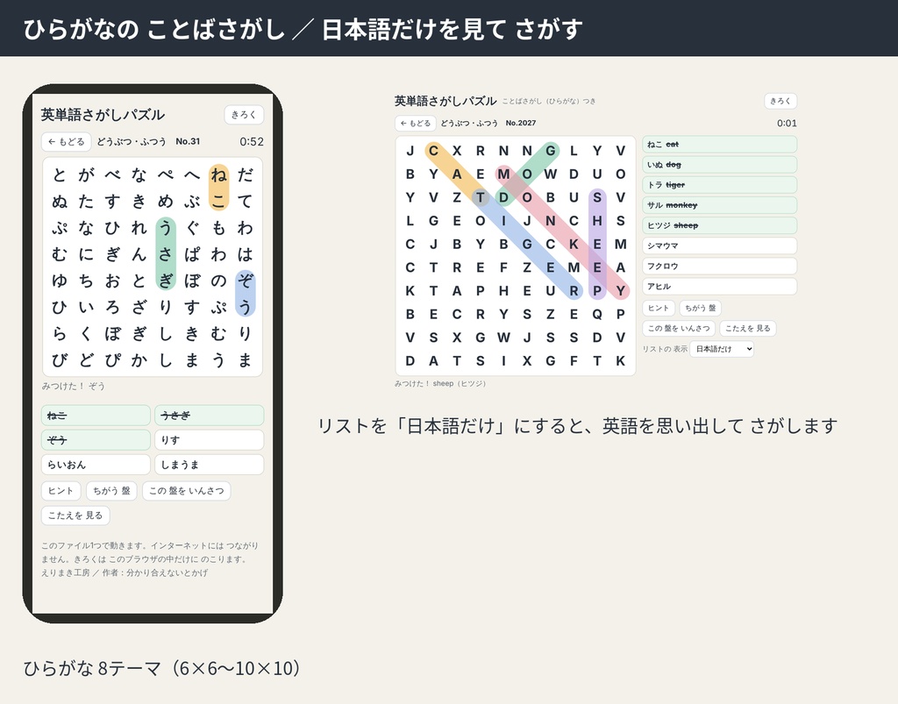
Task: Click orange-highlighted ね in hiragana grid
Action: (218, 174)
